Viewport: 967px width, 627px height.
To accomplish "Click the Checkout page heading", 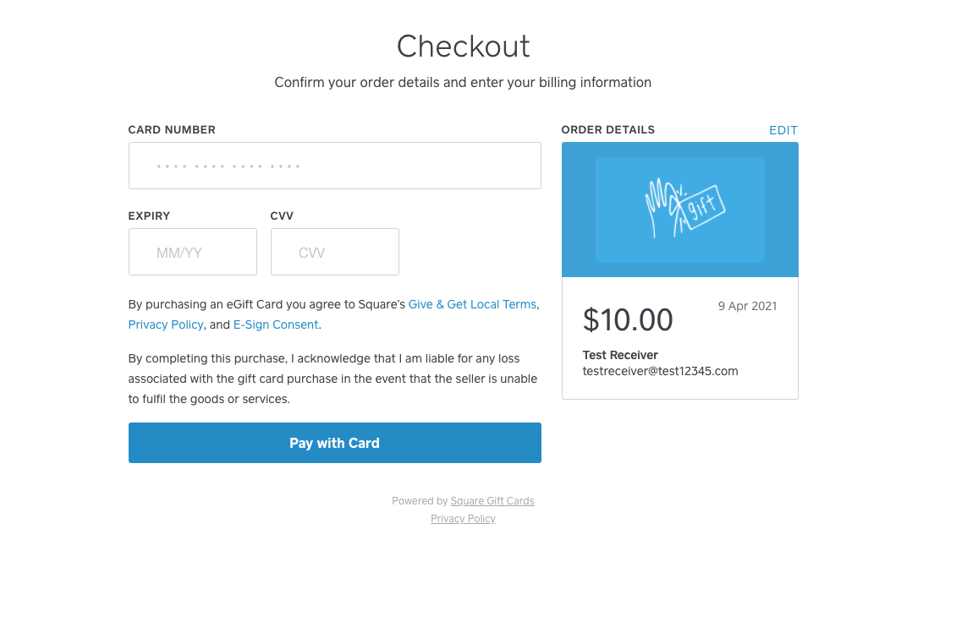I will (463, 46).
